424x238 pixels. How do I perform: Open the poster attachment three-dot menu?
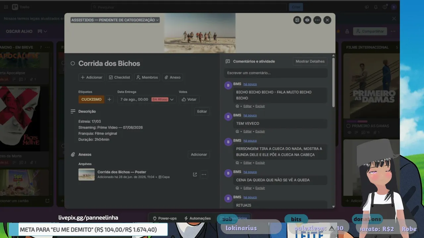pos(204,175)
